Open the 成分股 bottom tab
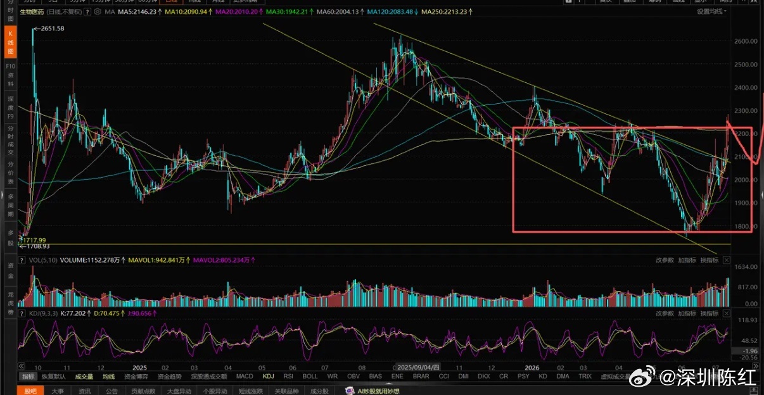Screen dimensions: 764x395 [x=319, y=391]
